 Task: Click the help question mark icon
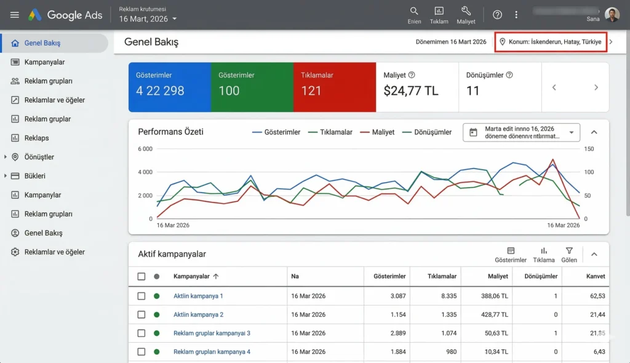(498, 15)
